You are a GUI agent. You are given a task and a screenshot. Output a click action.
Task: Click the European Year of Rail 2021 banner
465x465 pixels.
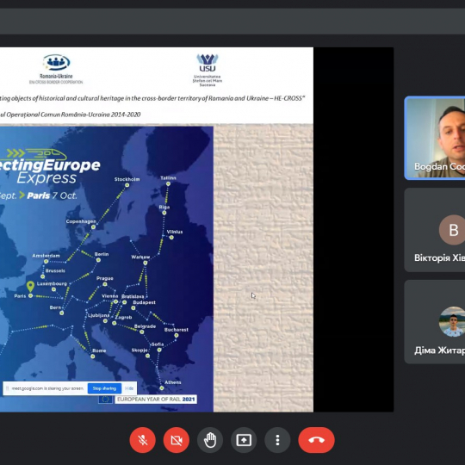coord(156,400)
